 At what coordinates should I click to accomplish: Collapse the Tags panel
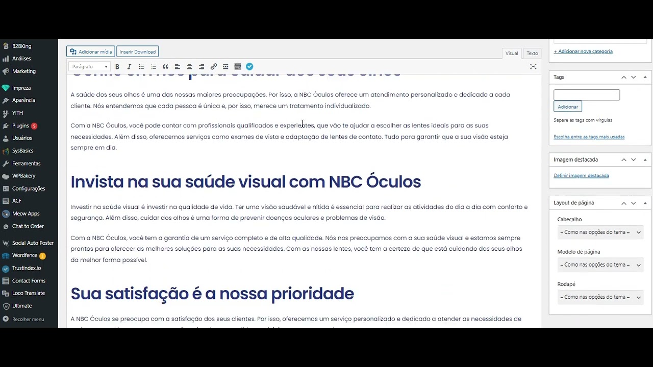pyautogui.click(x=645, y=77)
